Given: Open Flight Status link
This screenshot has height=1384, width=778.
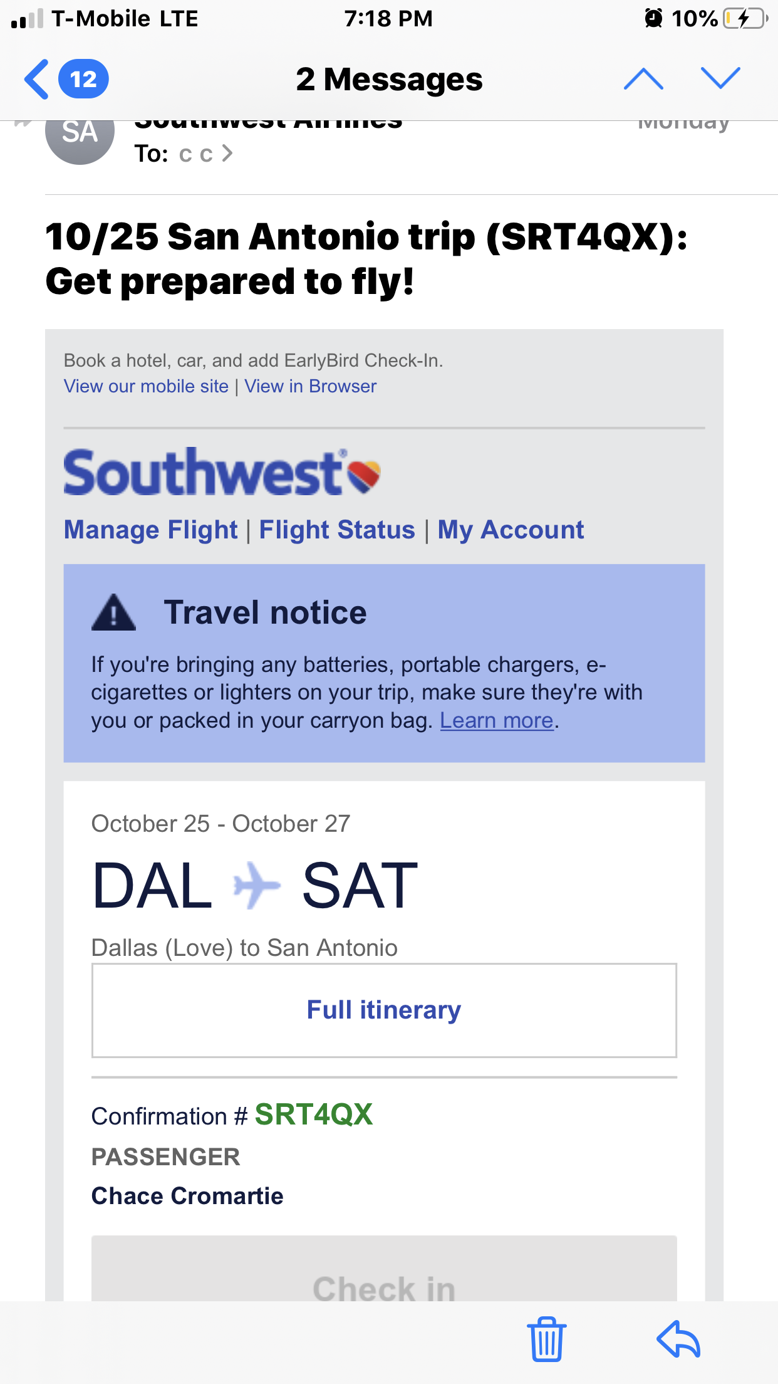Looking at the screenshot, I should click(x=337, y=530).
